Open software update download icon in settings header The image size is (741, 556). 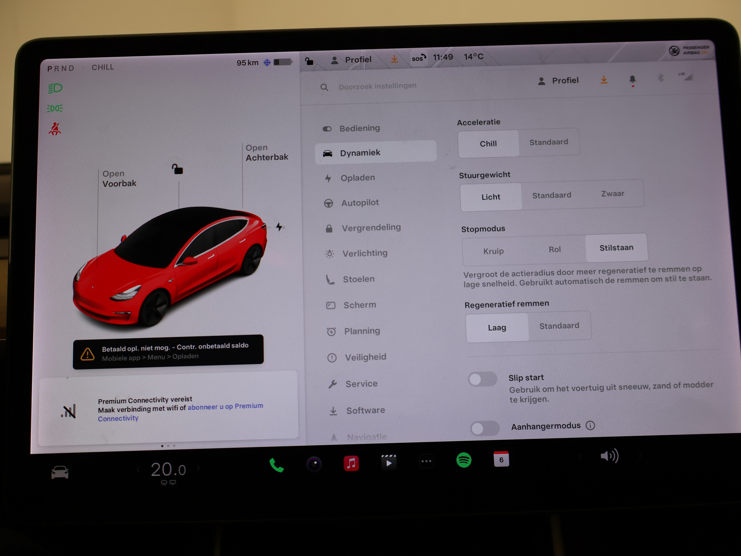tap(604, 80)
